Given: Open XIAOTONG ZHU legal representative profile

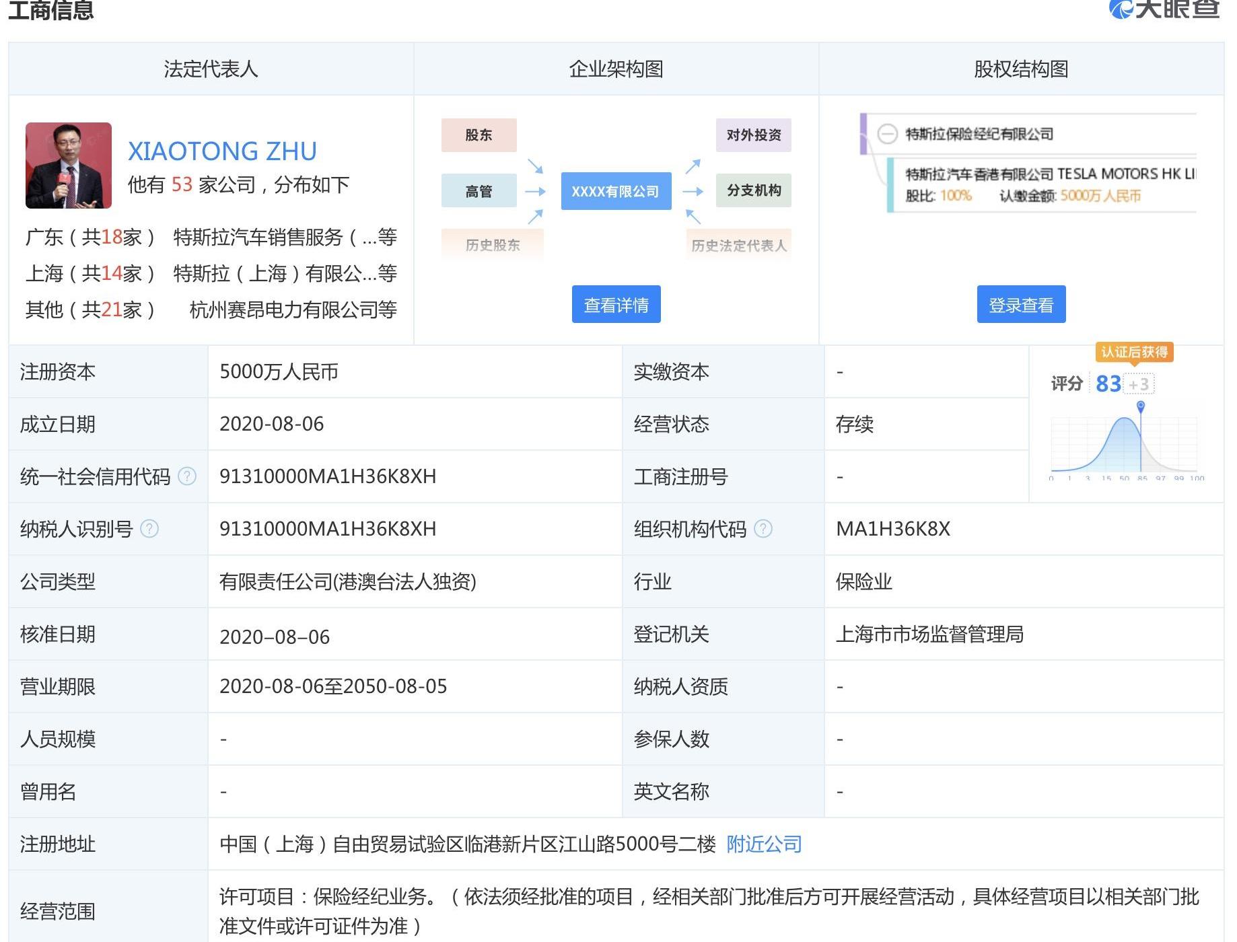Looking at the screenshot, I should pos(222,151).
